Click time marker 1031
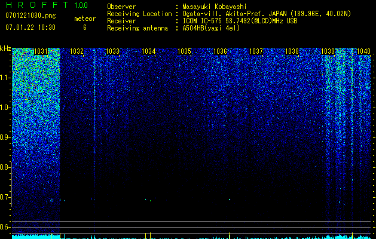Screen dimensions: 376x239 pyautogui.click(x=41, y=51)
